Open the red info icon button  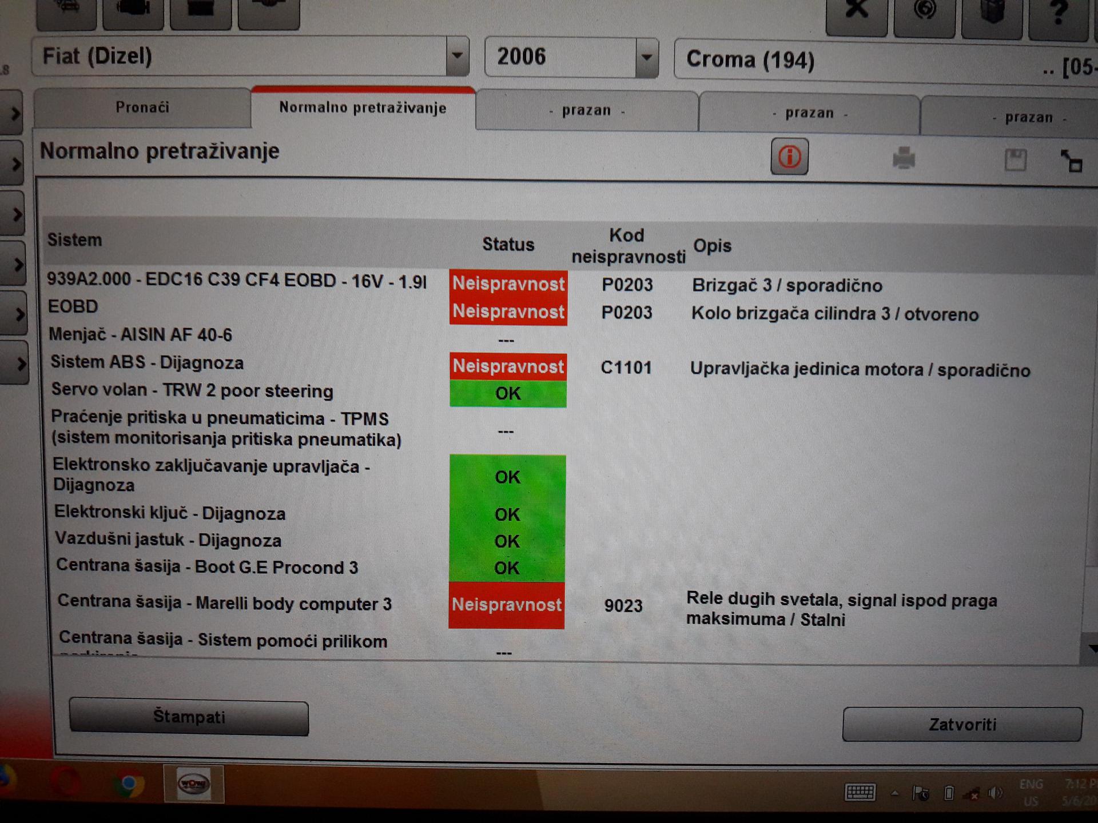point(789,156)
